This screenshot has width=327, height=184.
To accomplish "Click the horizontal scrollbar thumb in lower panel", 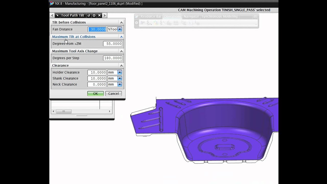I will 64,111.
